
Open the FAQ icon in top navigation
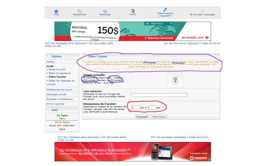pyautogui.click(x=56, y=11)
